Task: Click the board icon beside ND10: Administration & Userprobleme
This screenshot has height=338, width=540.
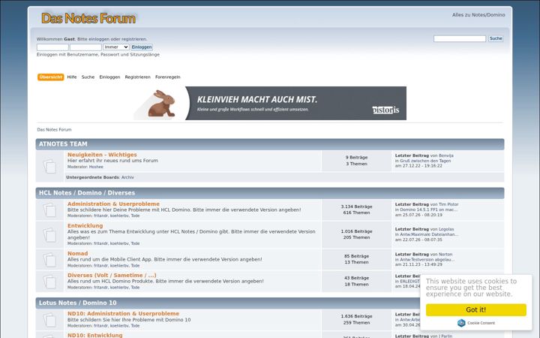Action: [x=49, y=320]
